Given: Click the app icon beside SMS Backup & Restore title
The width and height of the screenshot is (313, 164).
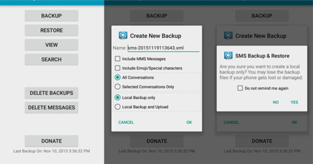Looking at the screenshot, I should 228,56.
